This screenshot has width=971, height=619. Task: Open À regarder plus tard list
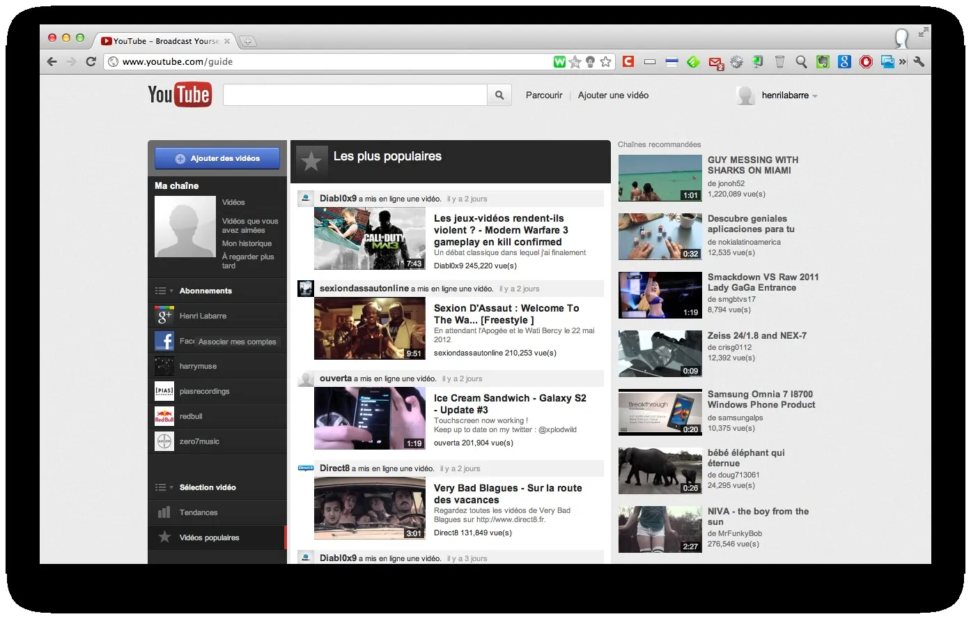coord(248,261)
